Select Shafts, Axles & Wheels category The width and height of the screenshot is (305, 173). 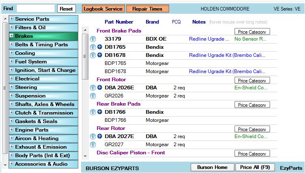[43, 104]
